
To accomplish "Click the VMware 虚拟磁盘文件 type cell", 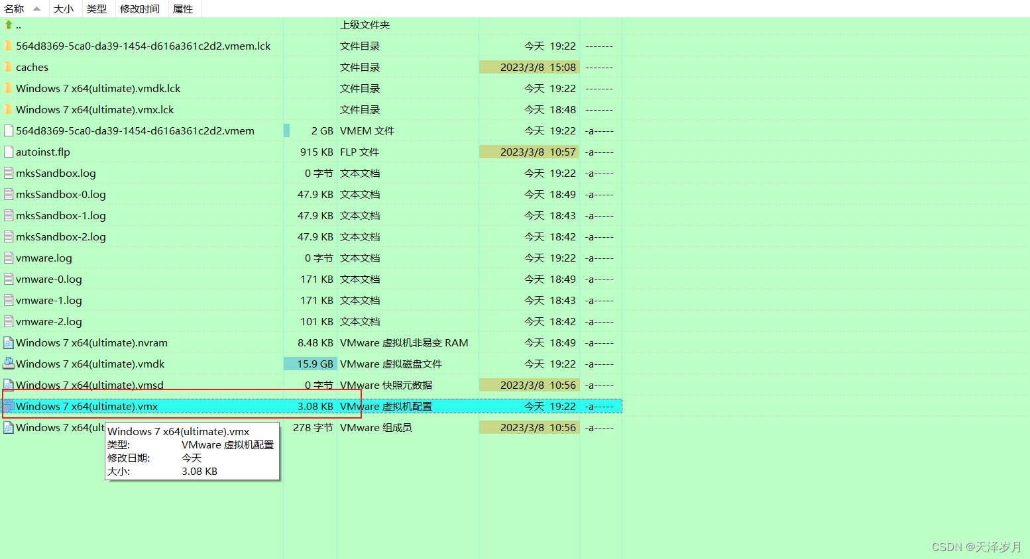I will coord(391,364).
